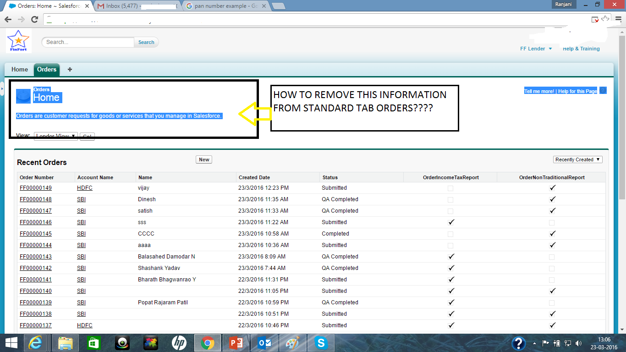Open Paint from the taskbar
This screenshot has width=626, height=352.
293,343
